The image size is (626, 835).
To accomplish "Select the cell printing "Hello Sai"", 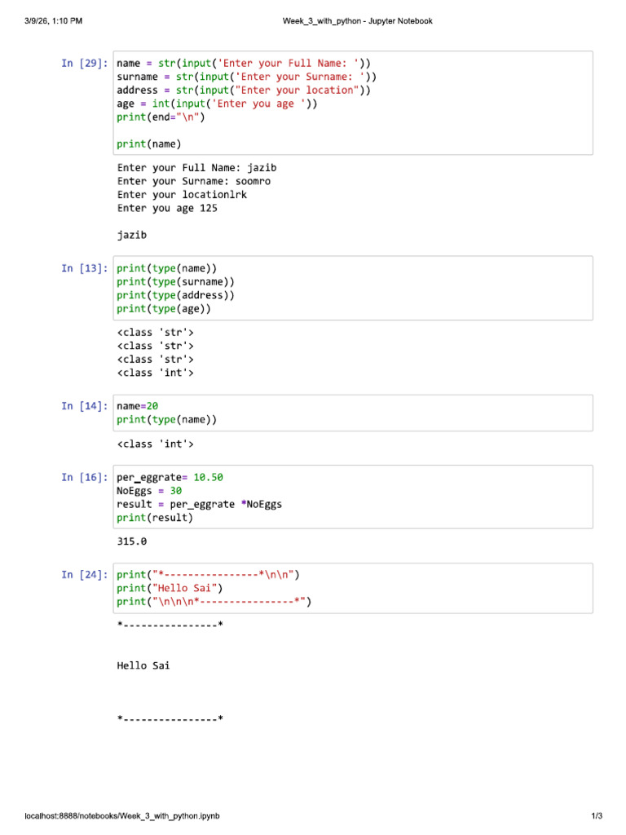I will point(353,588).
